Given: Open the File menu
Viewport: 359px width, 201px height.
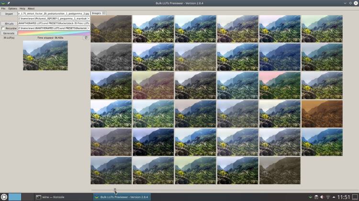Looking at the screenshot, I should (x=3, y=9).
